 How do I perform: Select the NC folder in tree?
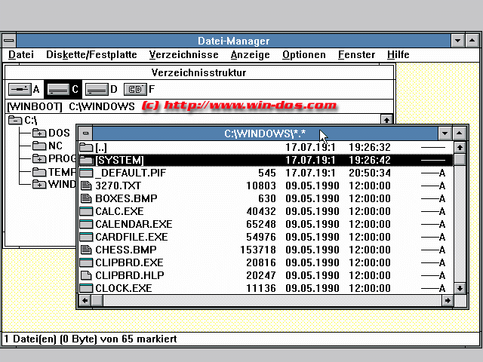(x=55, y=146)
